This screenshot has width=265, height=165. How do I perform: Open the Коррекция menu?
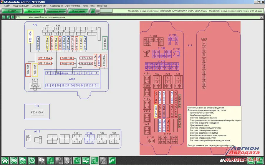pos(56,6)
